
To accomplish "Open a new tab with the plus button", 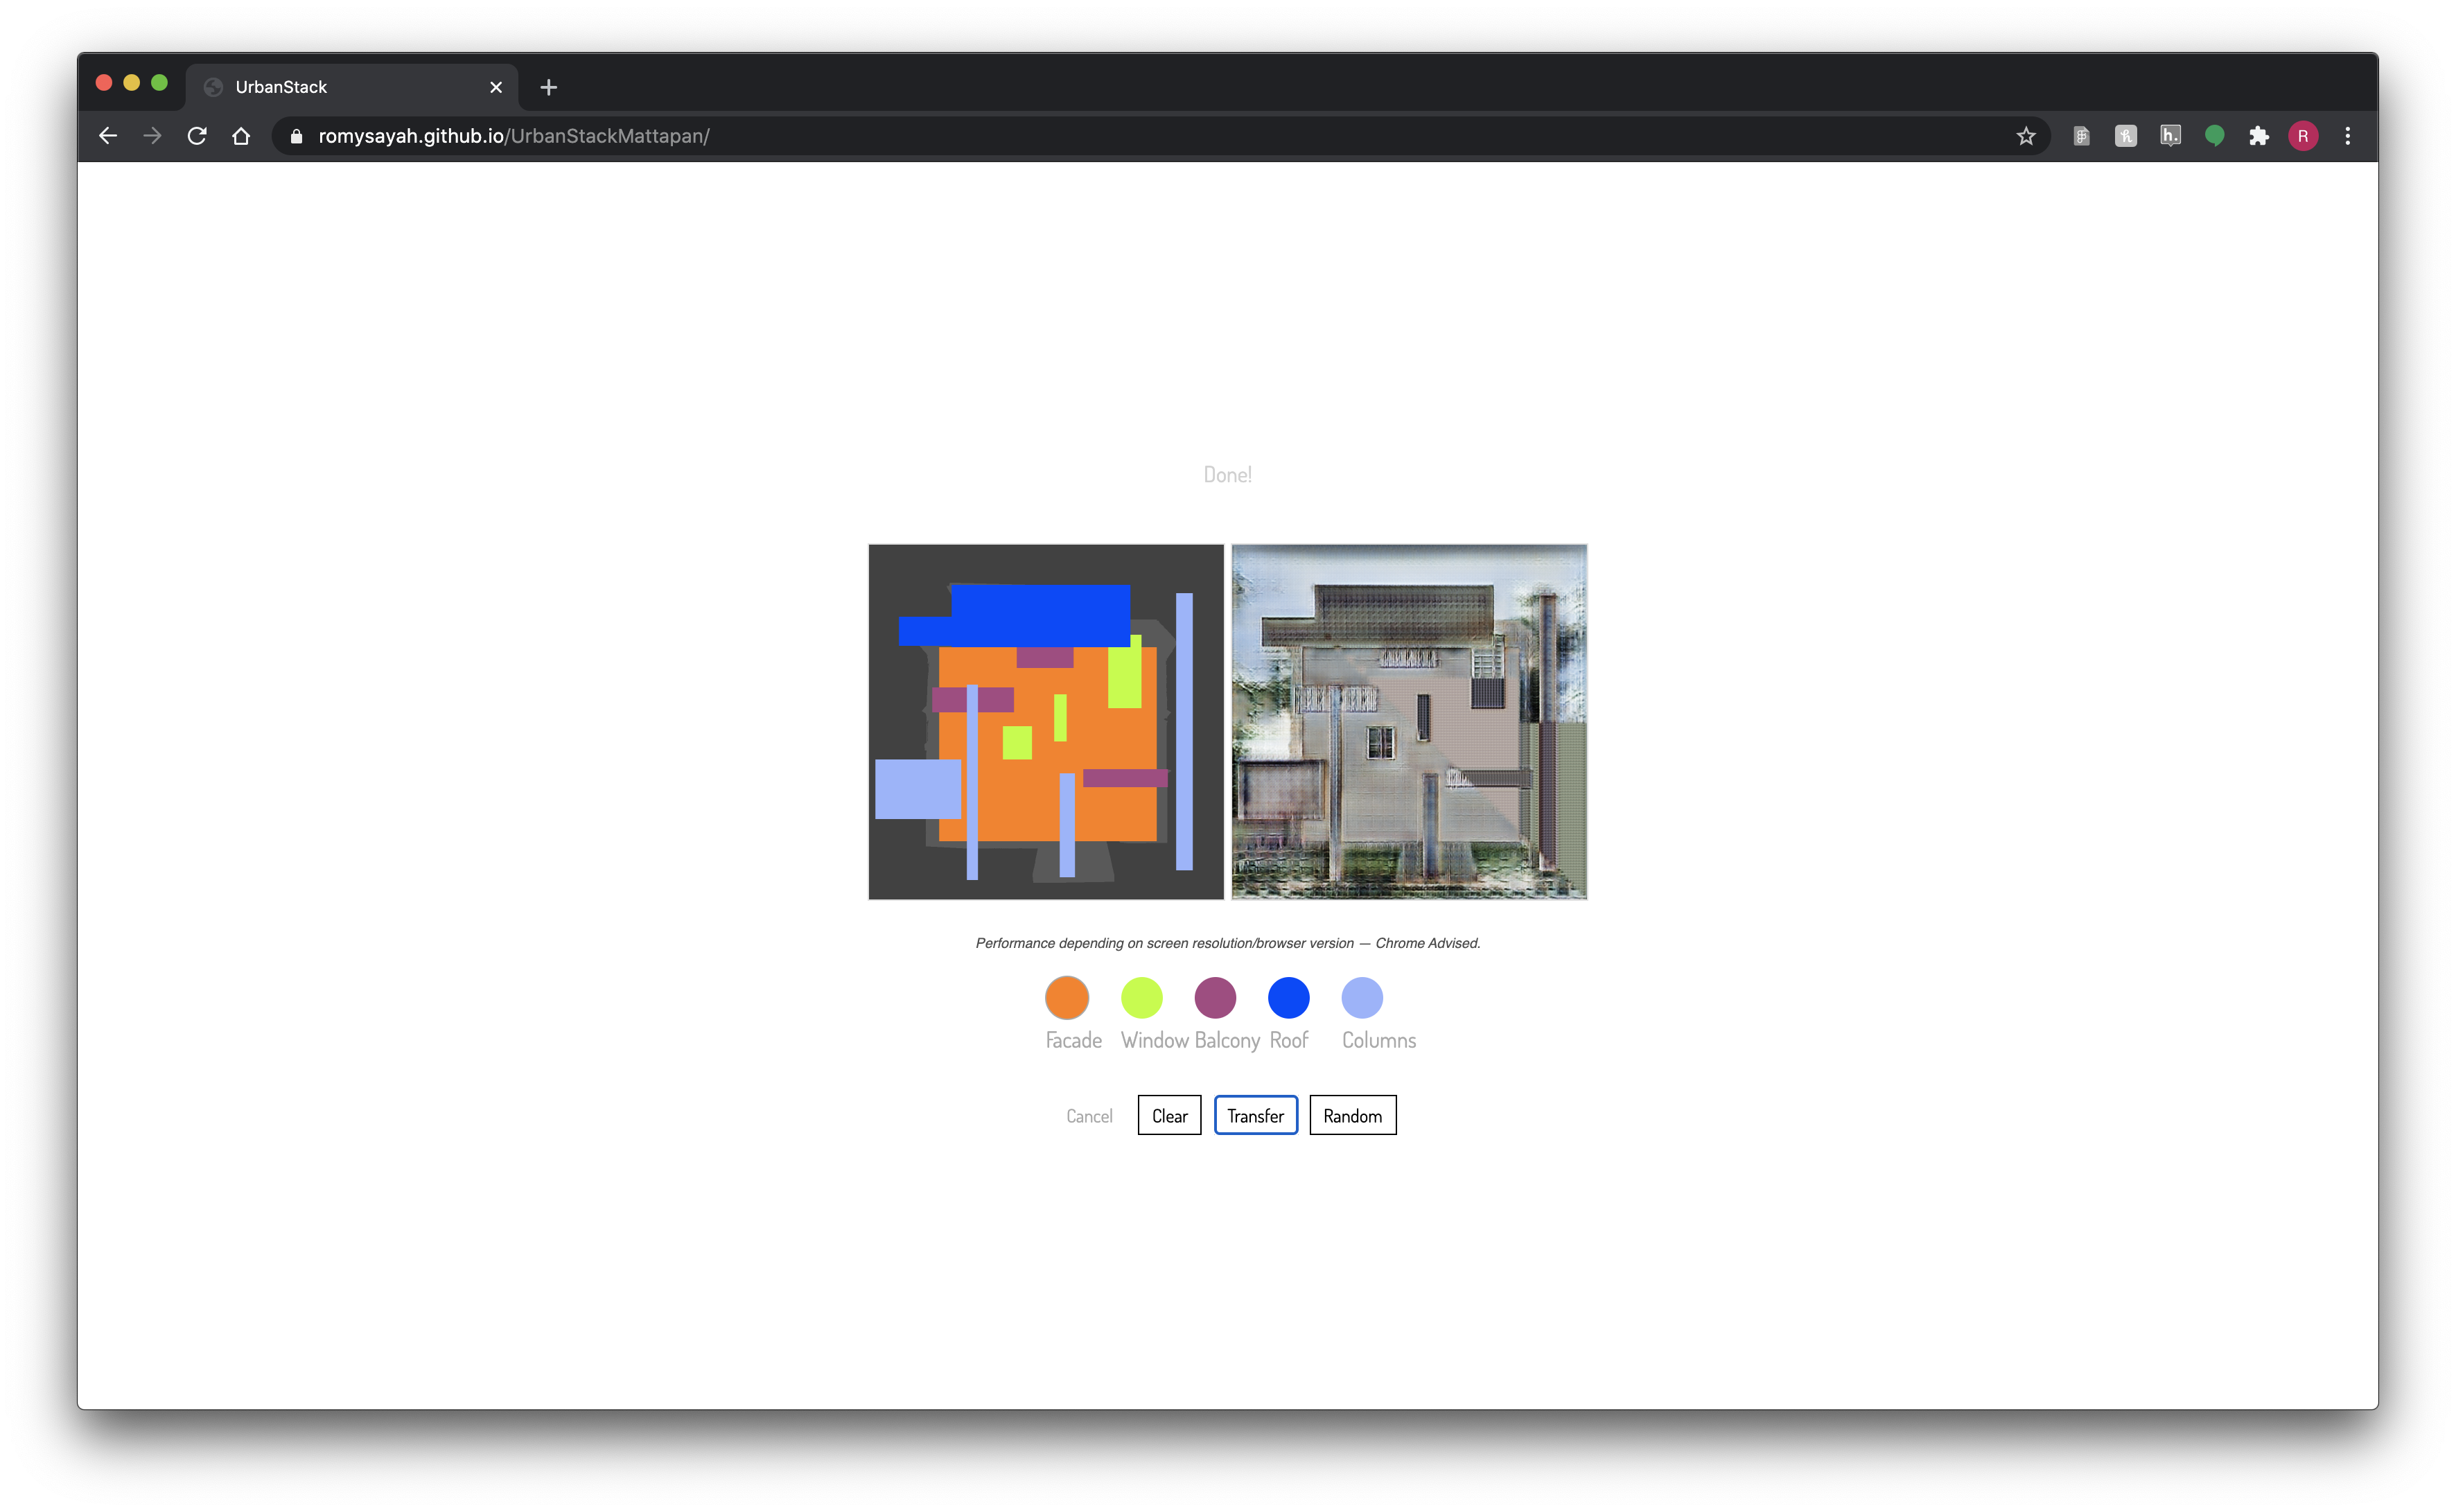I will tap(548, 87).
